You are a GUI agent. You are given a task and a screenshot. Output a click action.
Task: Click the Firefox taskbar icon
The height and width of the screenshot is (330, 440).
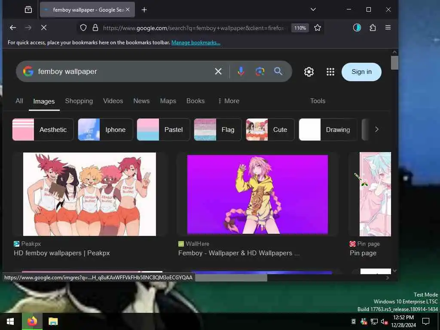[32, 321]
